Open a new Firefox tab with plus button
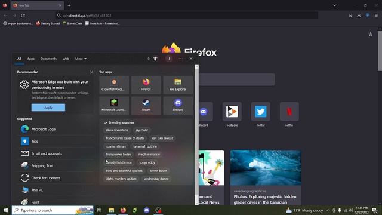Screen dimensions: 382x215 point(69,5)
